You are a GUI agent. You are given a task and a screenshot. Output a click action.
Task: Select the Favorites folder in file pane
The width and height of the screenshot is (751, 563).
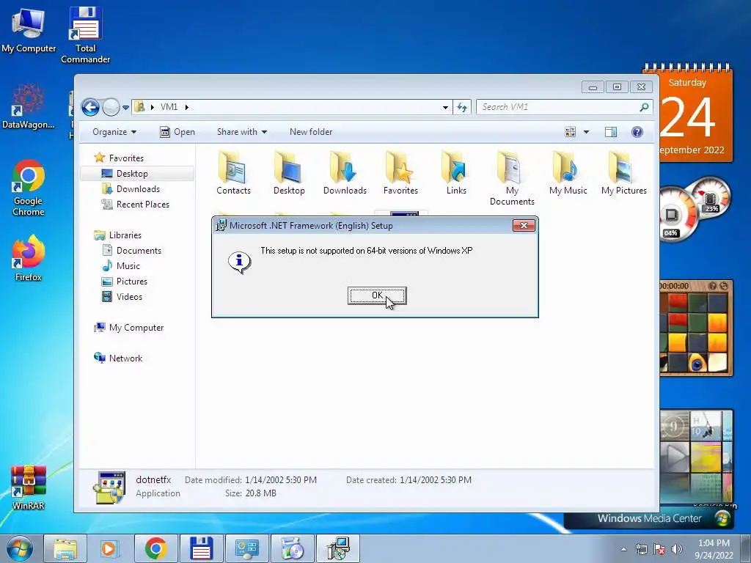tap(400, 172)
